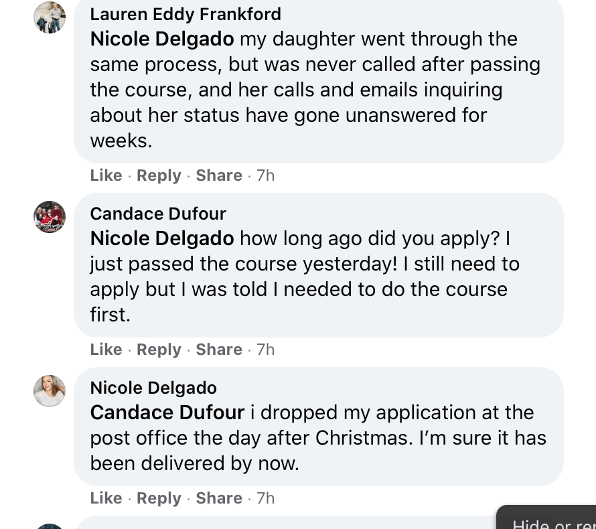This screenshot has width=596, height=529.
Task: Share Candace Dufour's comment
Action: point(219,350)
